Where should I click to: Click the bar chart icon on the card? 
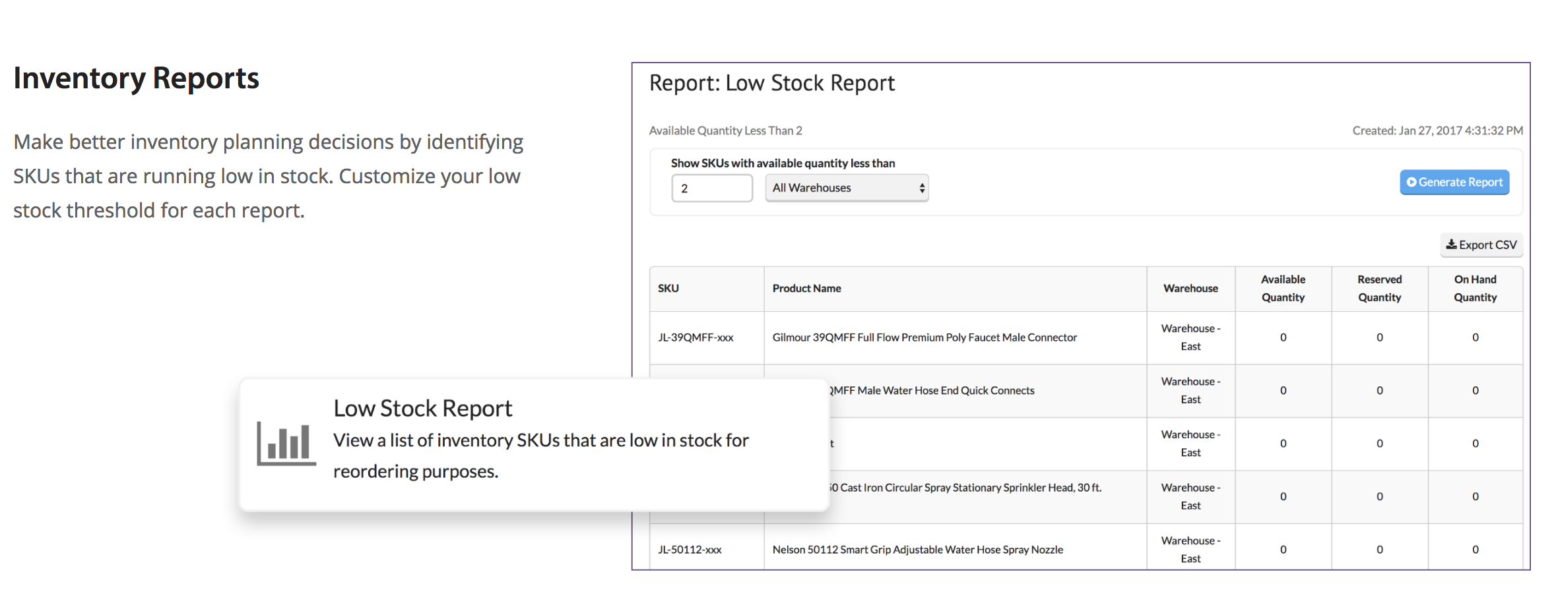286,443
